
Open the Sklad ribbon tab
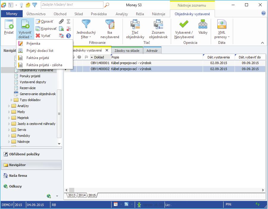click(78, 14)
